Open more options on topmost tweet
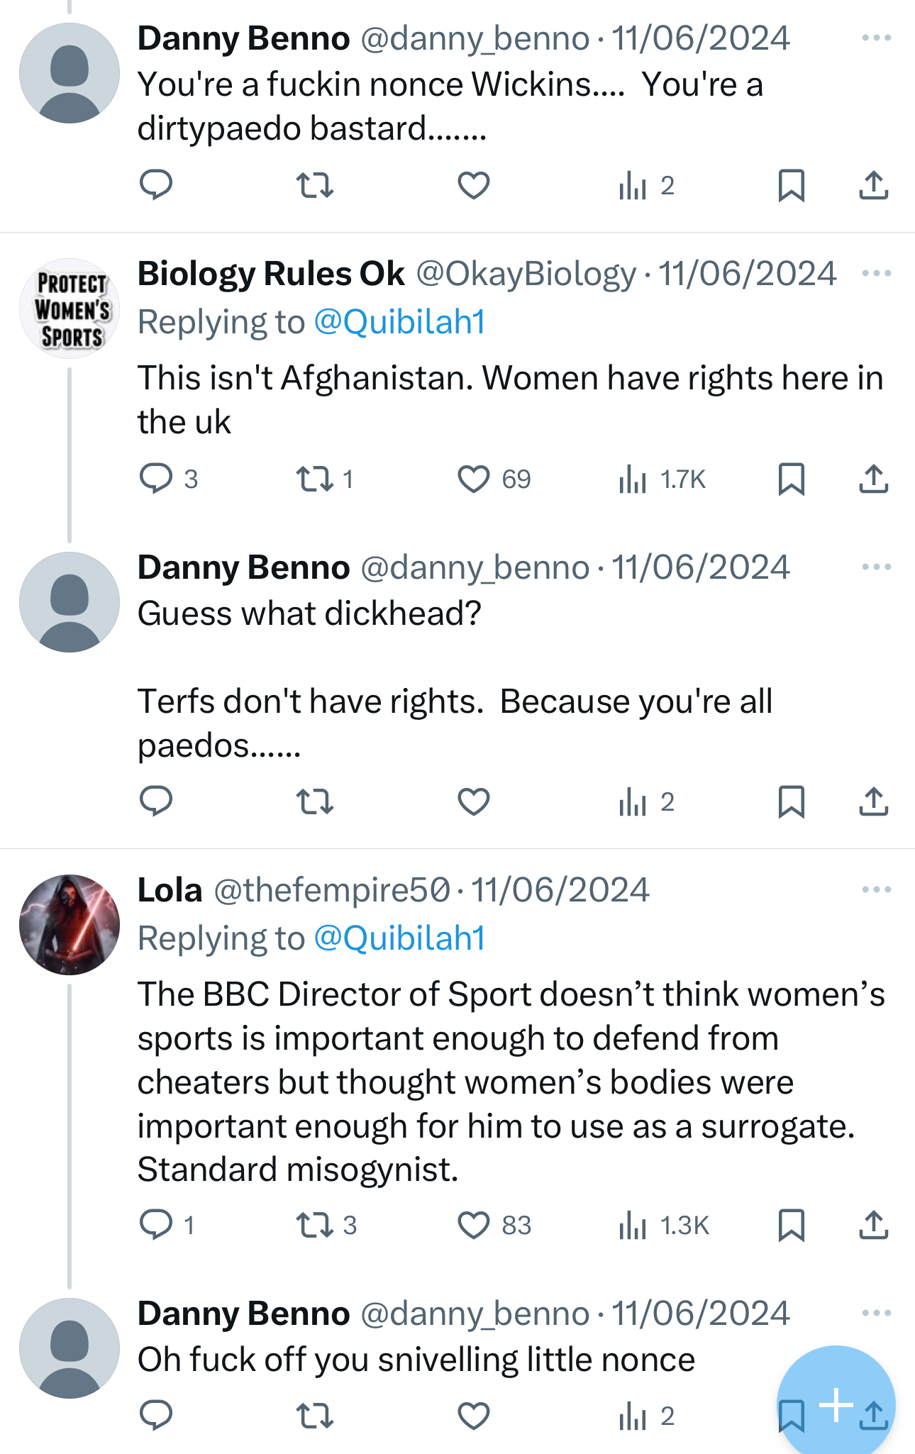 [876, 38]
